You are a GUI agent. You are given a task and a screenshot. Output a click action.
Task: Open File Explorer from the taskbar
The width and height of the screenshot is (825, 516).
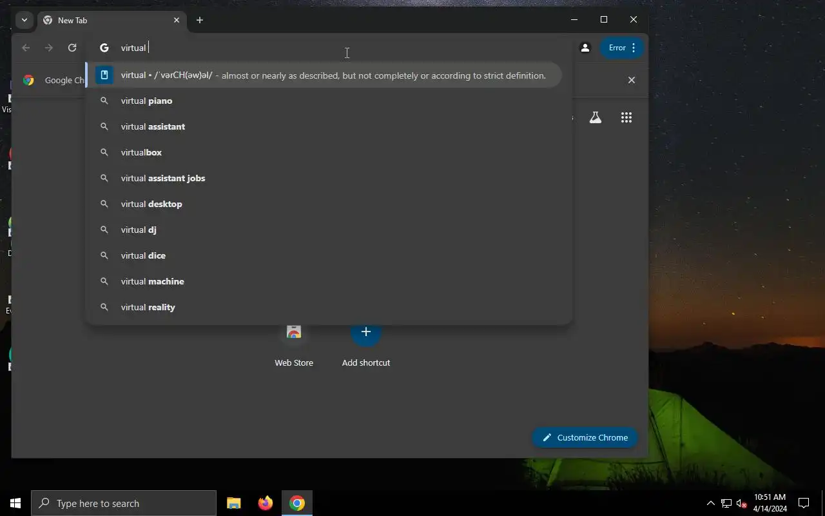click(234, 503)
